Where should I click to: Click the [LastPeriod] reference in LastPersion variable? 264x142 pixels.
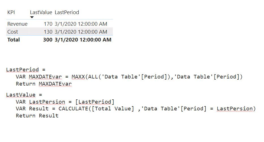click(x=95, y=102)
